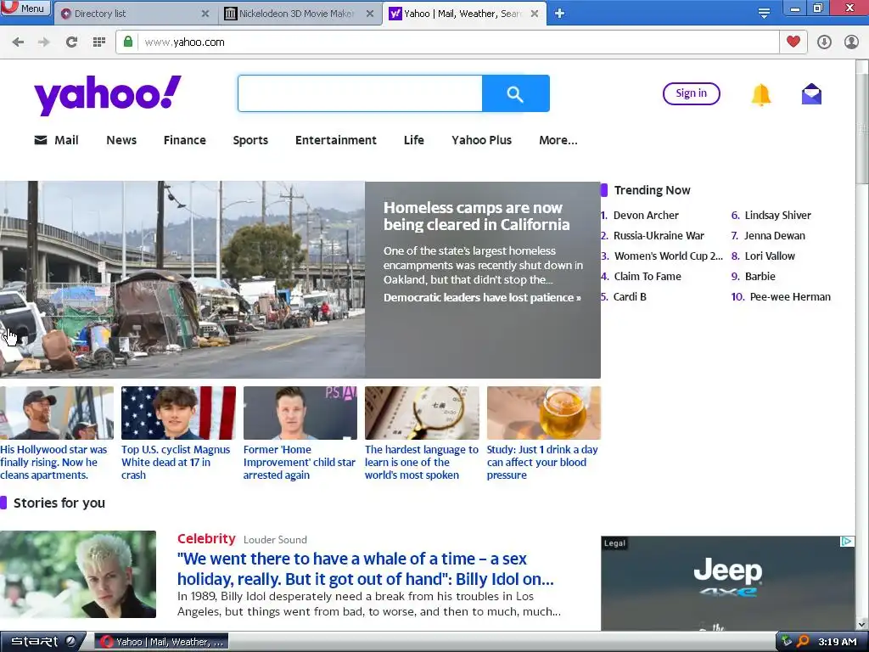Select trending topic Cardi B

coord(630,296)
